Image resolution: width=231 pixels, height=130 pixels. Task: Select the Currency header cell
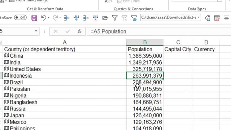[x=206, y=49]
